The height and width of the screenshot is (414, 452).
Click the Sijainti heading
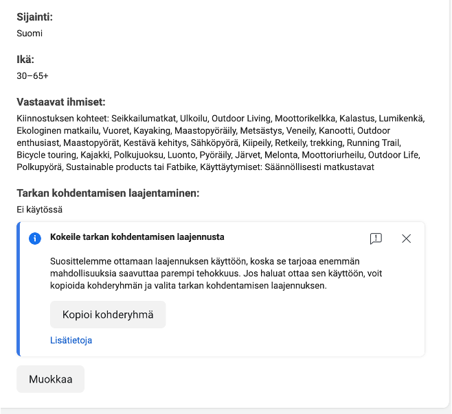pyautogui.click(x=34, y=16)
